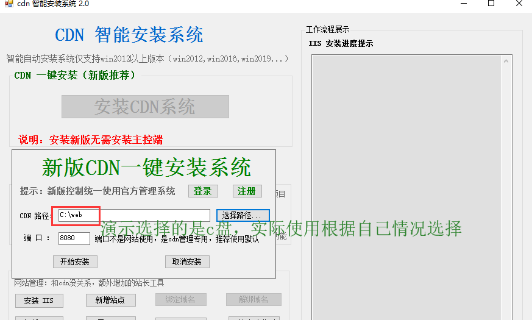Cancel setup via 取消安装

[187, 261]
